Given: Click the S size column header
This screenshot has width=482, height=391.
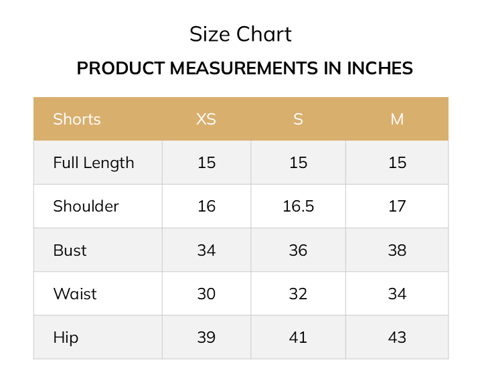Looking at the screenshot, I should point(298,119).
